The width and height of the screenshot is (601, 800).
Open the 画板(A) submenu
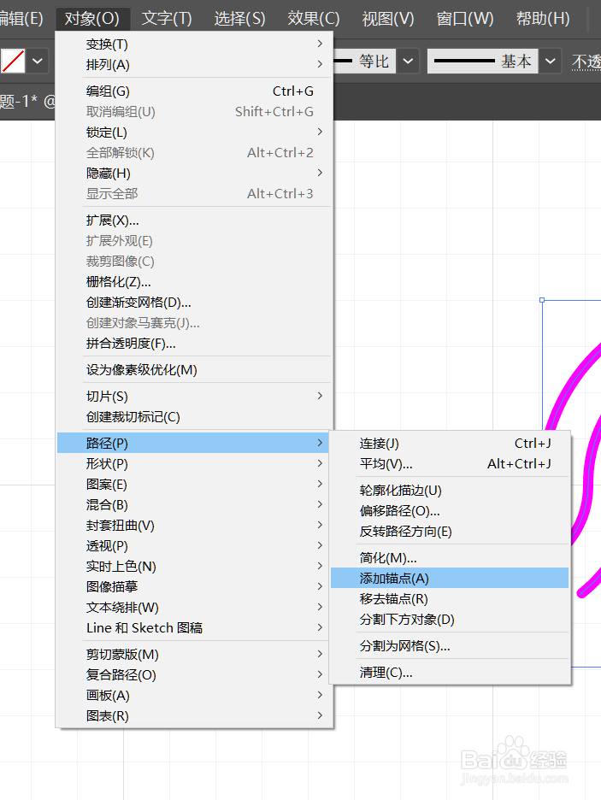pos(194,696)
